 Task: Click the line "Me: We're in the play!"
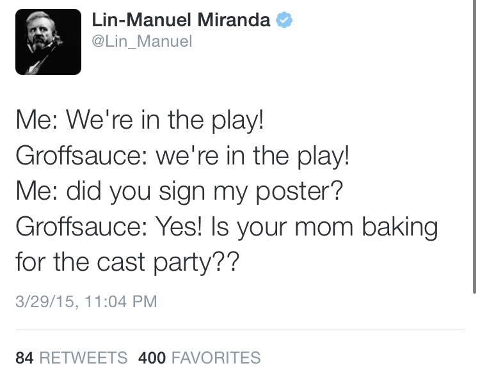pyautogui.click(x=140, y=120)
